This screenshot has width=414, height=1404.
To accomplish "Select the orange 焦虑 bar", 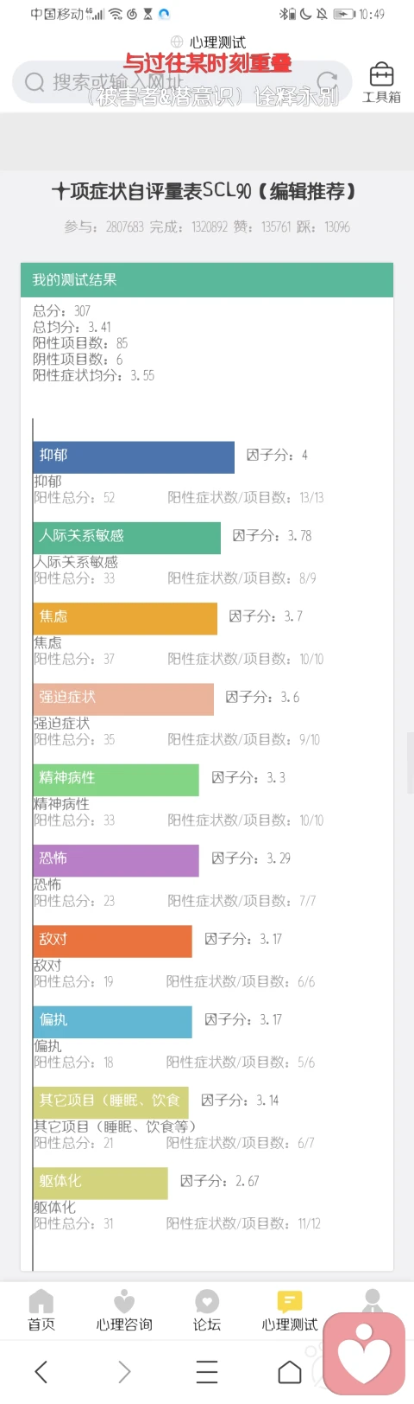I will [125, 619].
